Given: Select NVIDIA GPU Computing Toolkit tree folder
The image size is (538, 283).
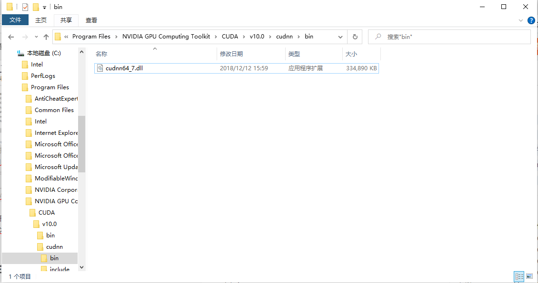Looking at the screenshot, I should click(x=56, y=201).
